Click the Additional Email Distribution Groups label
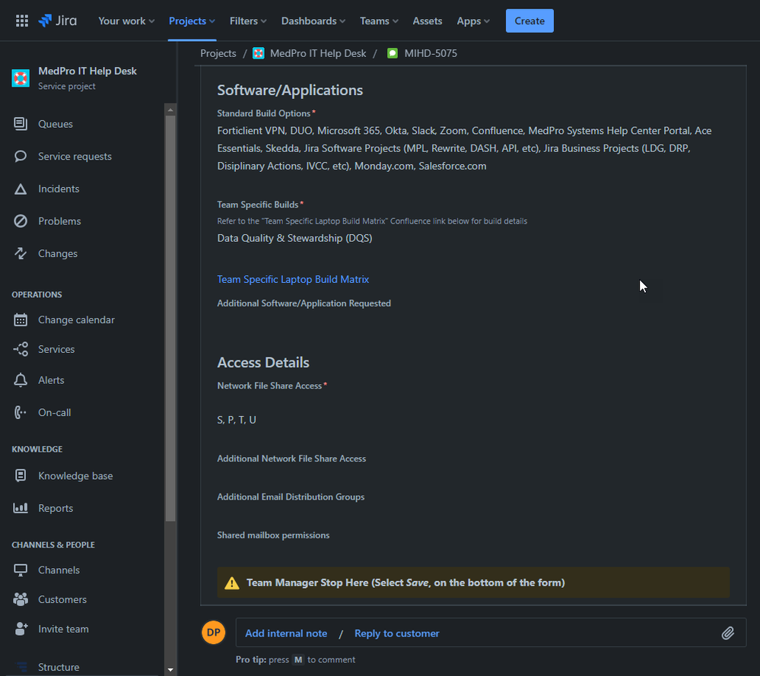The image size is (760, 676). [x=291, y=497]
